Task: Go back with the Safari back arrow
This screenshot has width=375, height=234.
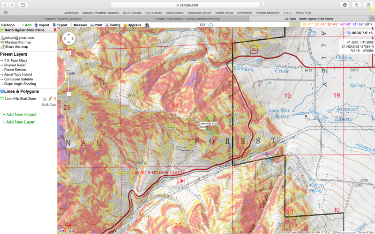Action: pyautogui.click(x=5, y=5)
